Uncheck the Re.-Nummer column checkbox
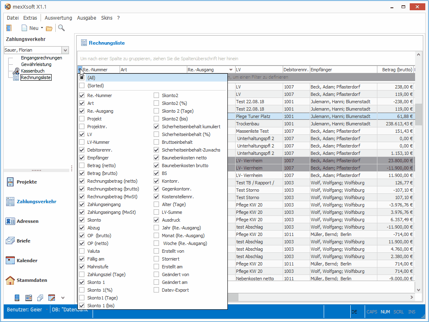The width and height of the screenshot is (429, 322). (x=82, y=95)
